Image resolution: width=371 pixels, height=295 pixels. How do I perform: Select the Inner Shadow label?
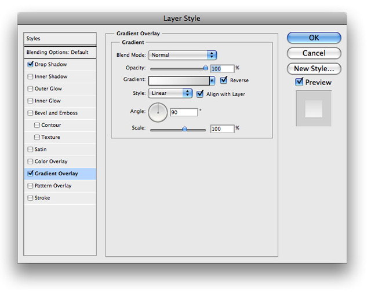pyautogui.click(x=51, y=76)
